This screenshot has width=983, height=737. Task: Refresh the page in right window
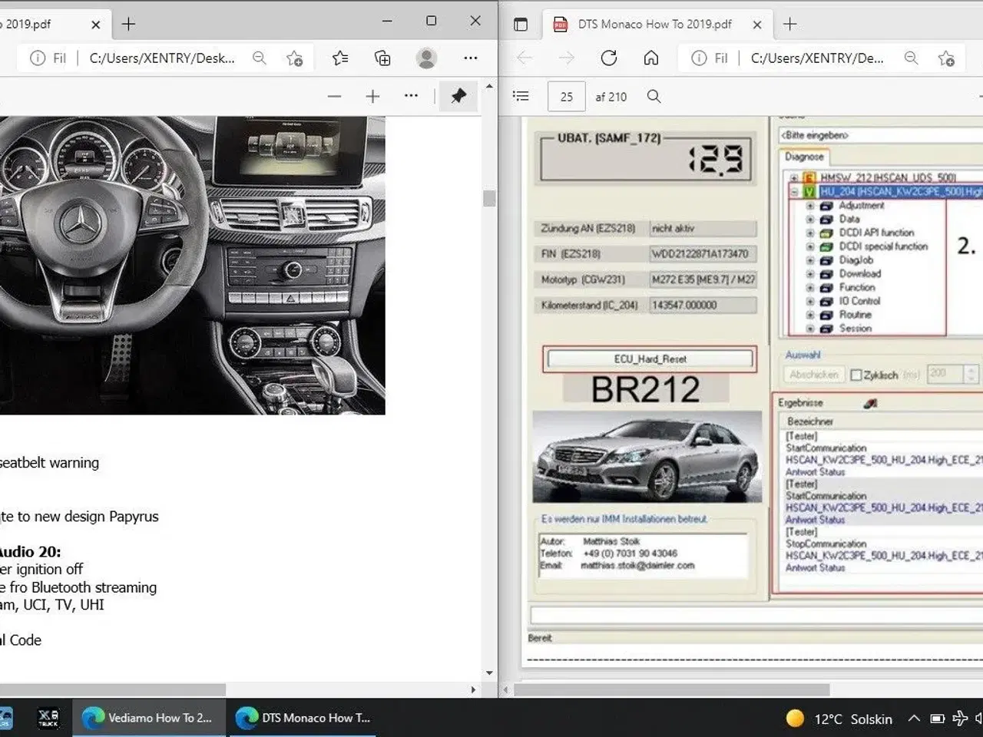point(609,58)
